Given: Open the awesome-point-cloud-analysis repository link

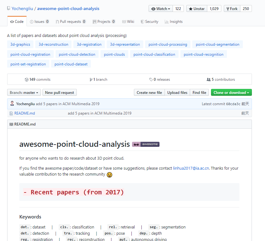Looking at the screenshot, I should click(x=68, y=9).
